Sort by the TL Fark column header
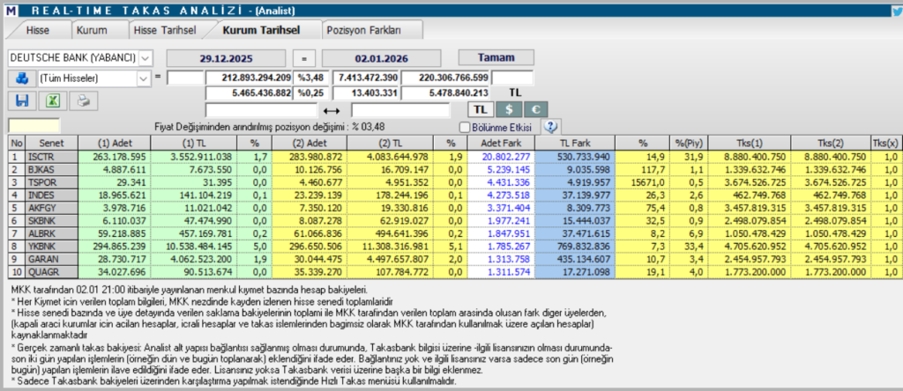The image size is (903, 391). pos(575,143)
